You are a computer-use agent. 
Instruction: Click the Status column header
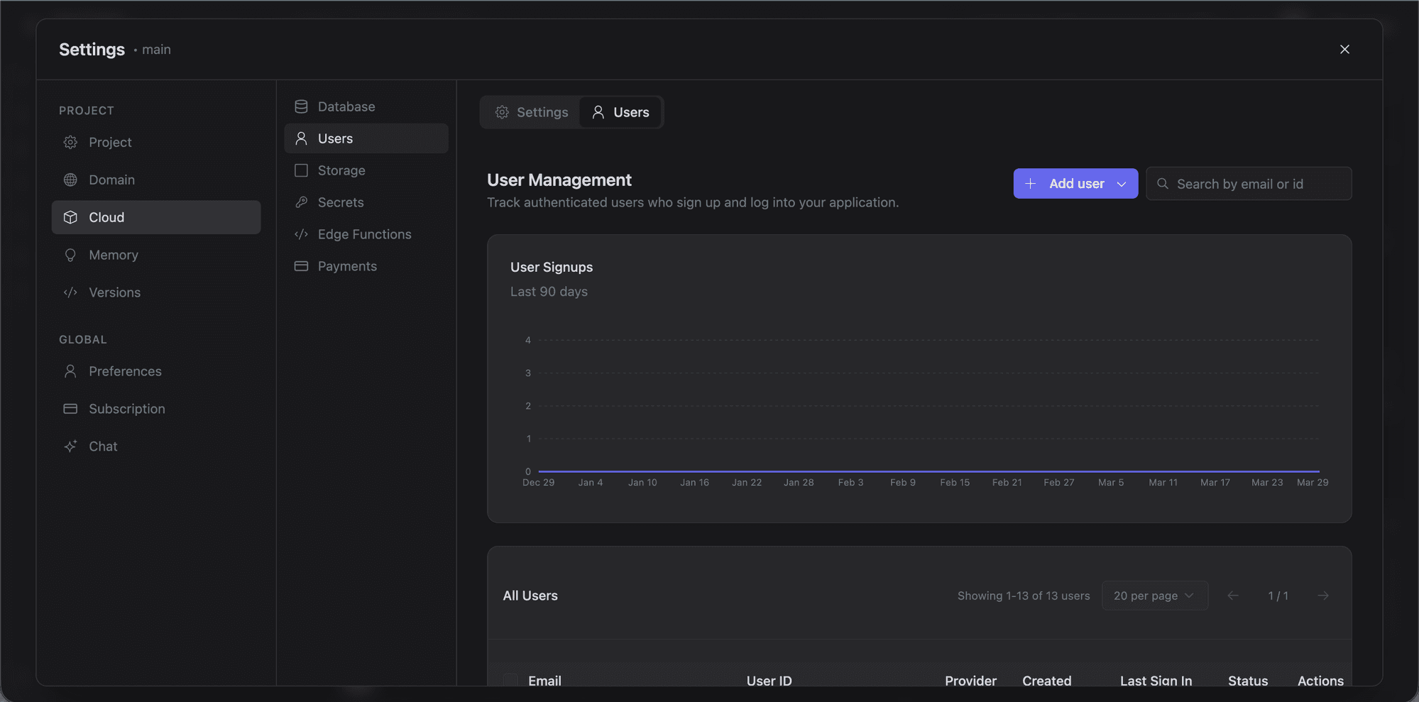tap(1248, 681)
